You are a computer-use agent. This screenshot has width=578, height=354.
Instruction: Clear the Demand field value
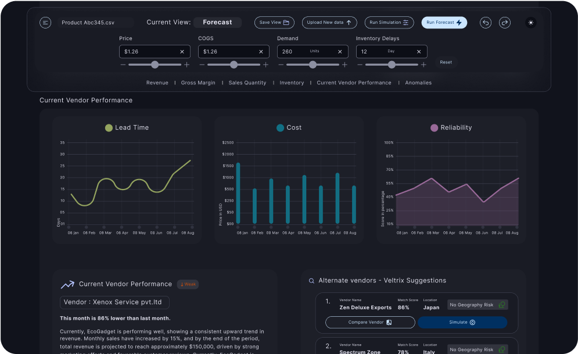click(340, 52)
